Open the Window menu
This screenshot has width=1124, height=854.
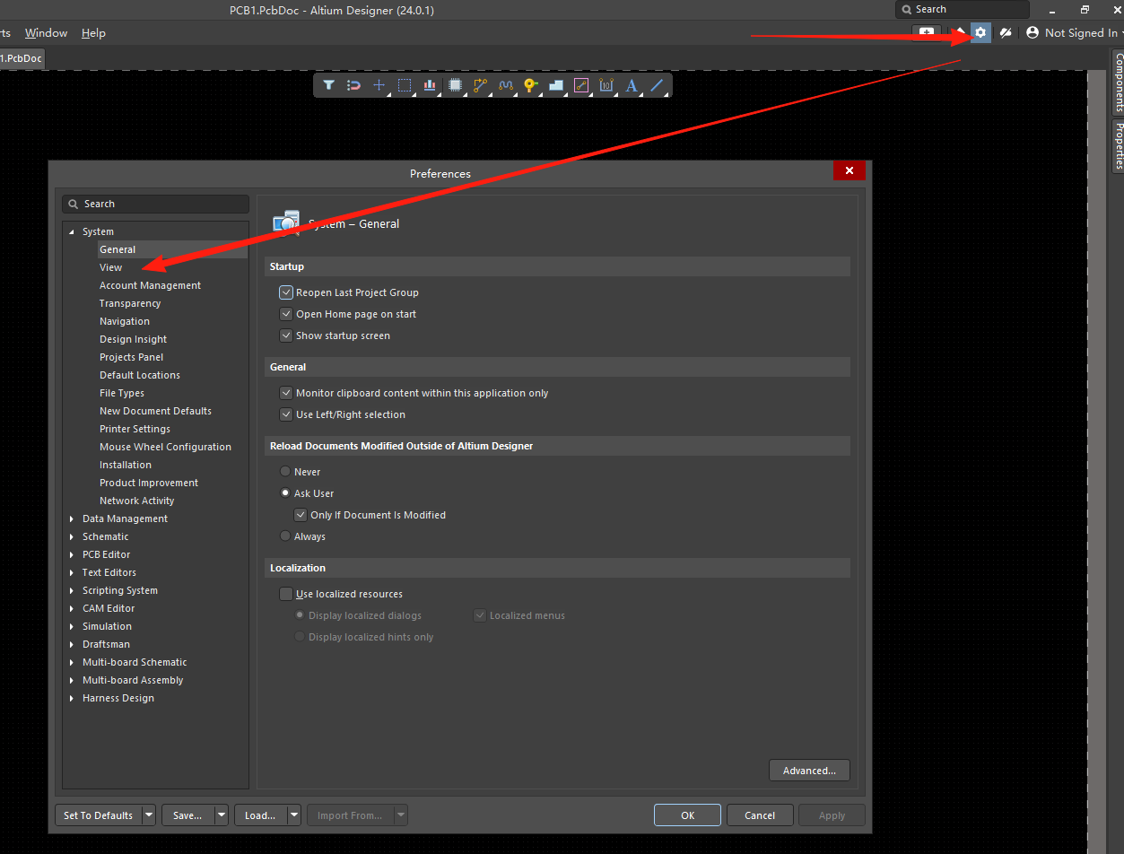[46, 33]
